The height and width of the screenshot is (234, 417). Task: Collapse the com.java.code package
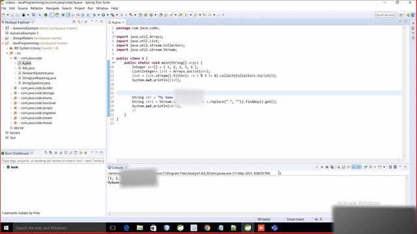click(x=12, y=58)
